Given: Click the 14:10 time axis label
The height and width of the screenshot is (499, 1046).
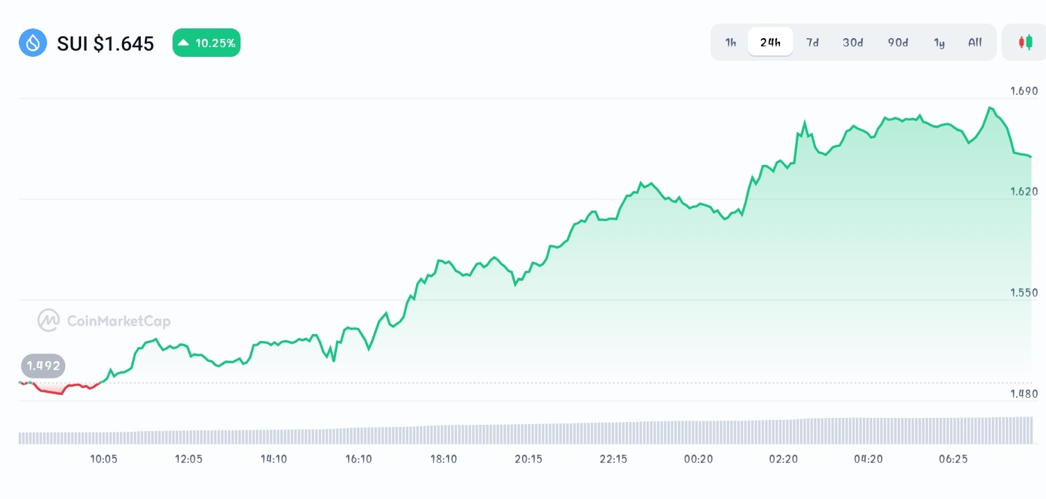Looking at the screenshot, I should [x=274, y=459].
